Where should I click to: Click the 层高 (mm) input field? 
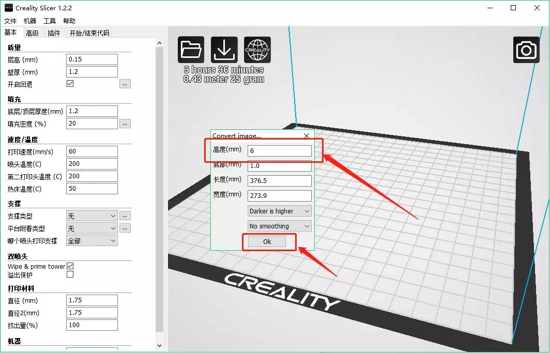92,59
